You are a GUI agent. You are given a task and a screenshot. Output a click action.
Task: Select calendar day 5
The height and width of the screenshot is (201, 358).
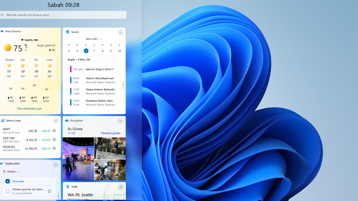point(77,51)
